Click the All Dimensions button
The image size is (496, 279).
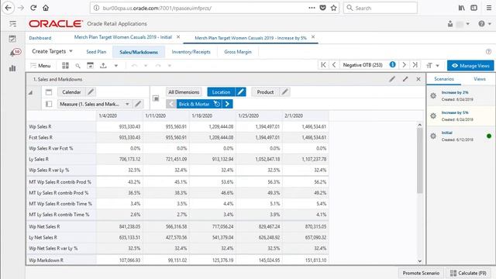[184, 92]
